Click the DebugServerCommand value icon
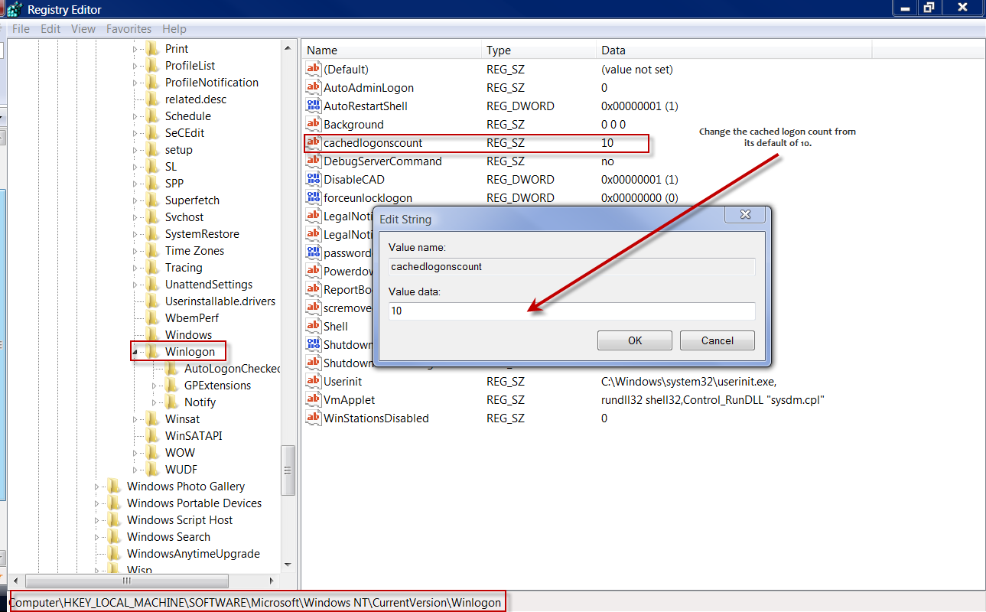The width and height of the screenshot is (986, 612). coord(313,161)
